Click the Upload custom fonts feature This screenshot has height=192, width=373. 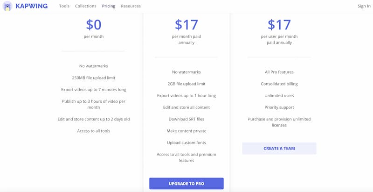click(186, 142)
